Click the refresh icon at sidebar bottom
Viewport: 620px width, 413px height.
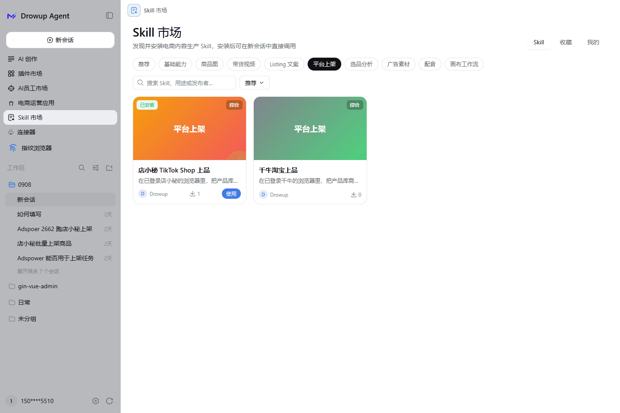coord(109,401)
